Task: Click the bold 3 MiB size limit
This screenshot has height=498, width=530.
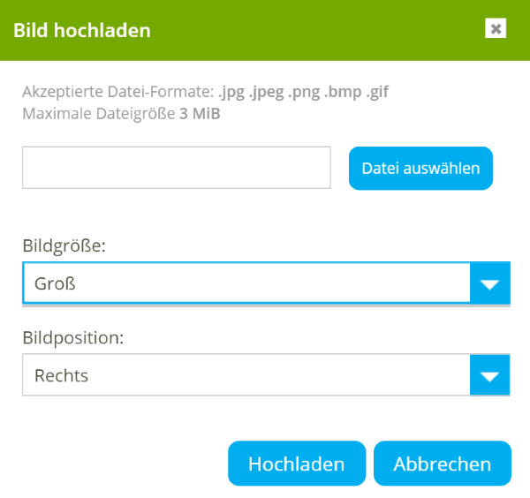Action: (x=200, y=112)
